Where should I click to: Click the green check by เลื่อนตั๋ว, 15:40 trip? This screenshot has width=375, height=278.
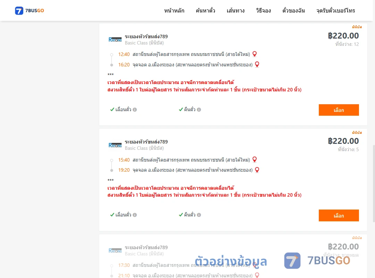point(112,215)
